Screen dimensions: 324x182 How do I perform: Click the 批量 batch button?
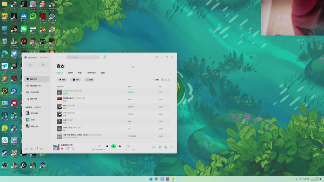(89, 80)
